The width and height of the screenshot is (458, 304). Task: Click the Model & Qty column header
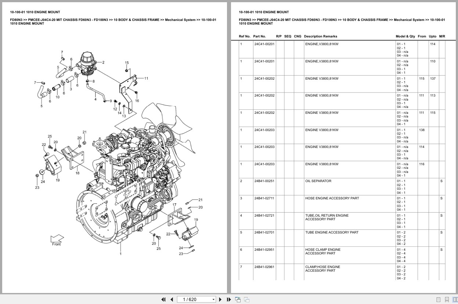(405, 36)
